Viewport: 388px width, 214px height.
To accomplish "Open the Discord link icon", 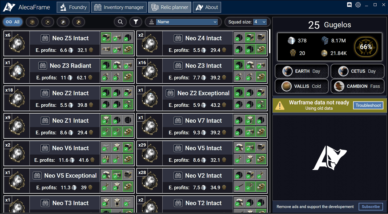I will tap(349, 5).
